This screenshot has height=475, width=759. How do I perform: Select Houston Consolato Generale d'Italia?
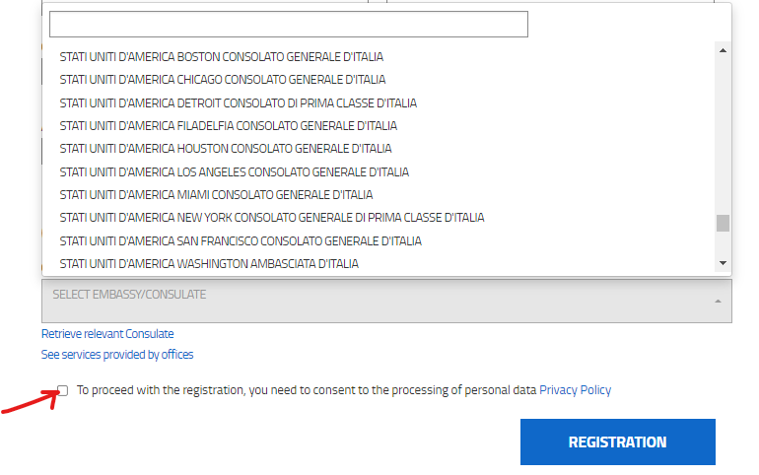(226, 149)
